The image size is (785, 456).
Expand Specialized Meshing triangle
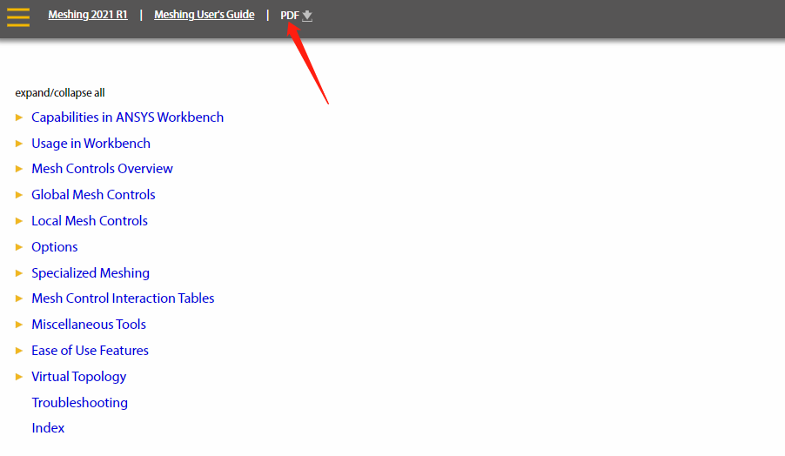[x=19, y=273]
